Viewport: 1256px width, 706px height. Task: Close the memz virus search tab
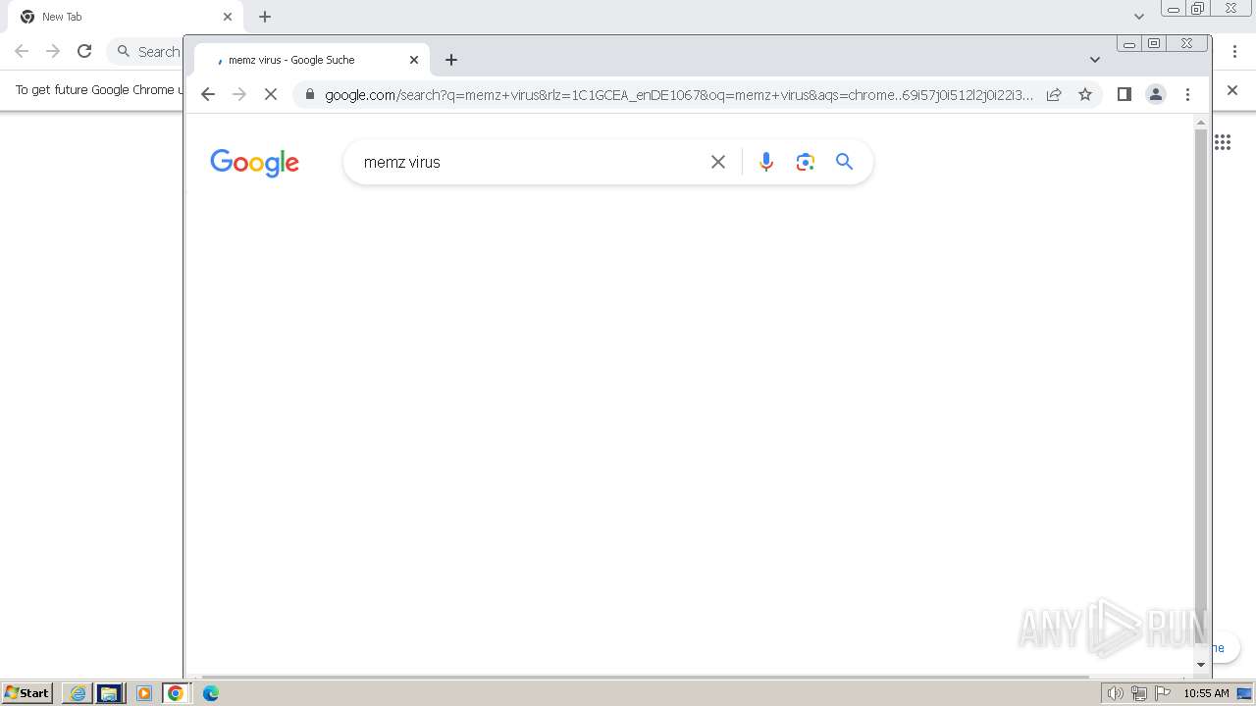point(414,60)
